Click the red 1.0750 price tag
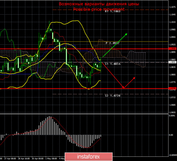177x161 pixels. (172, 88)
